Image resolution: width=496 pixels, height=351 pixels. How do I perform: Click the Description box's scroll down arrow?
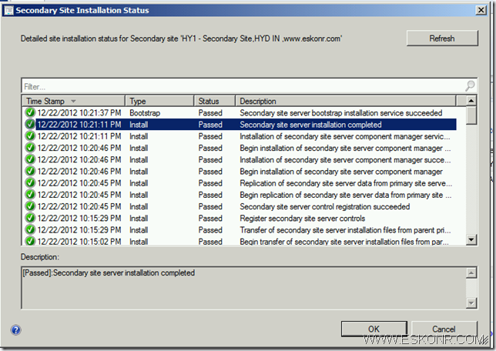coord(471,303)
